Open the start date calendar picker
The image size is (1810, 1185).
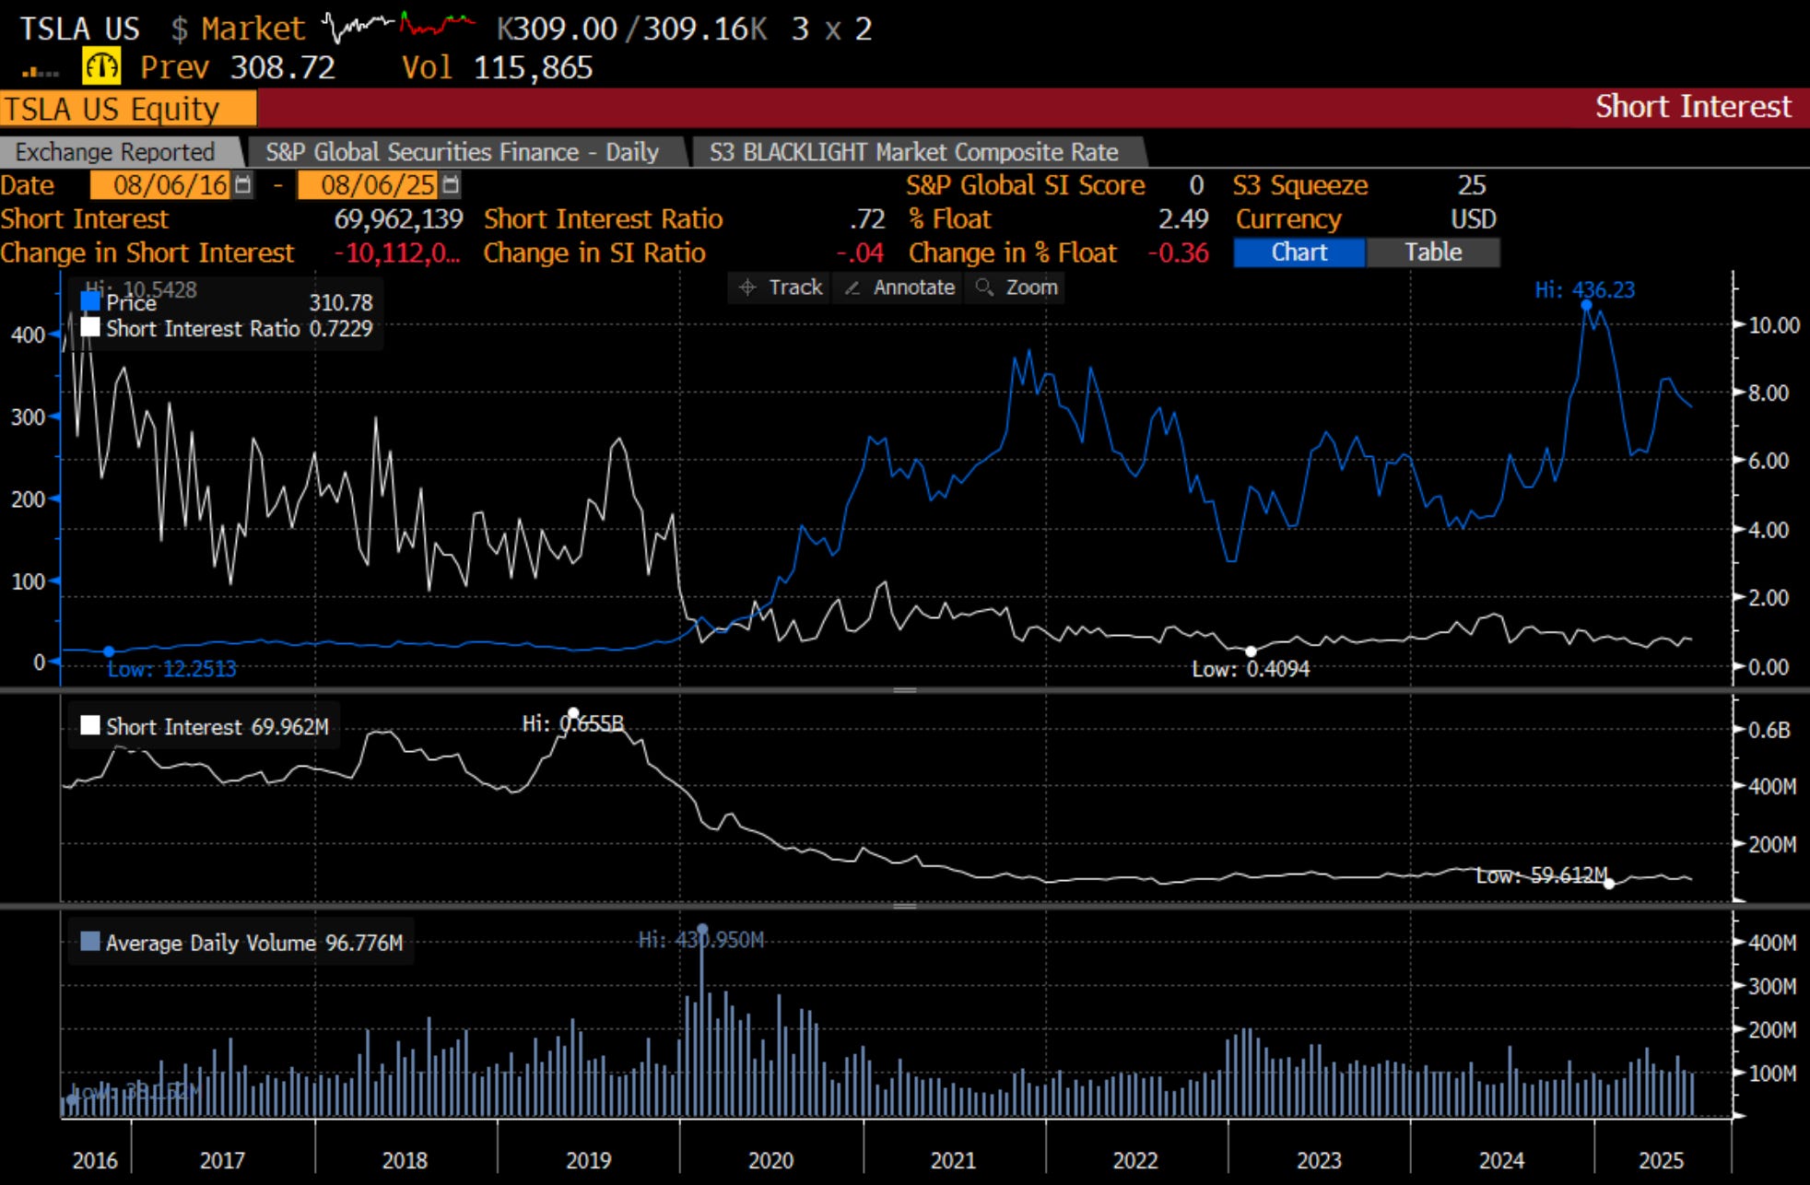tap(242, 185)
